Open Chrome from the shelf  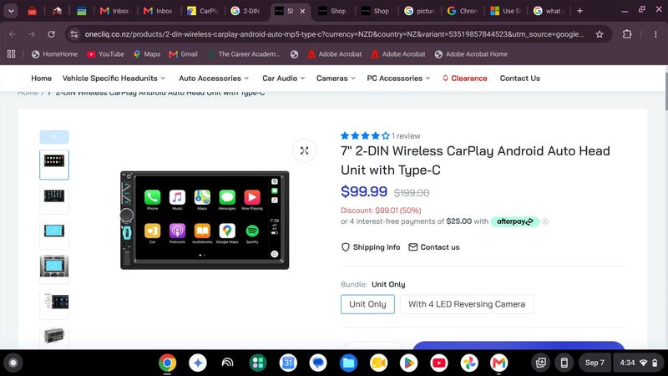168,363
